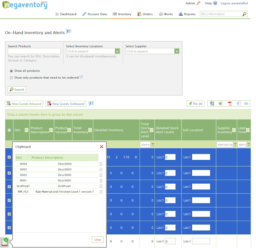Open Total Inventory column menu arrow
Screen dimensions: 256x248
[90, 130]
